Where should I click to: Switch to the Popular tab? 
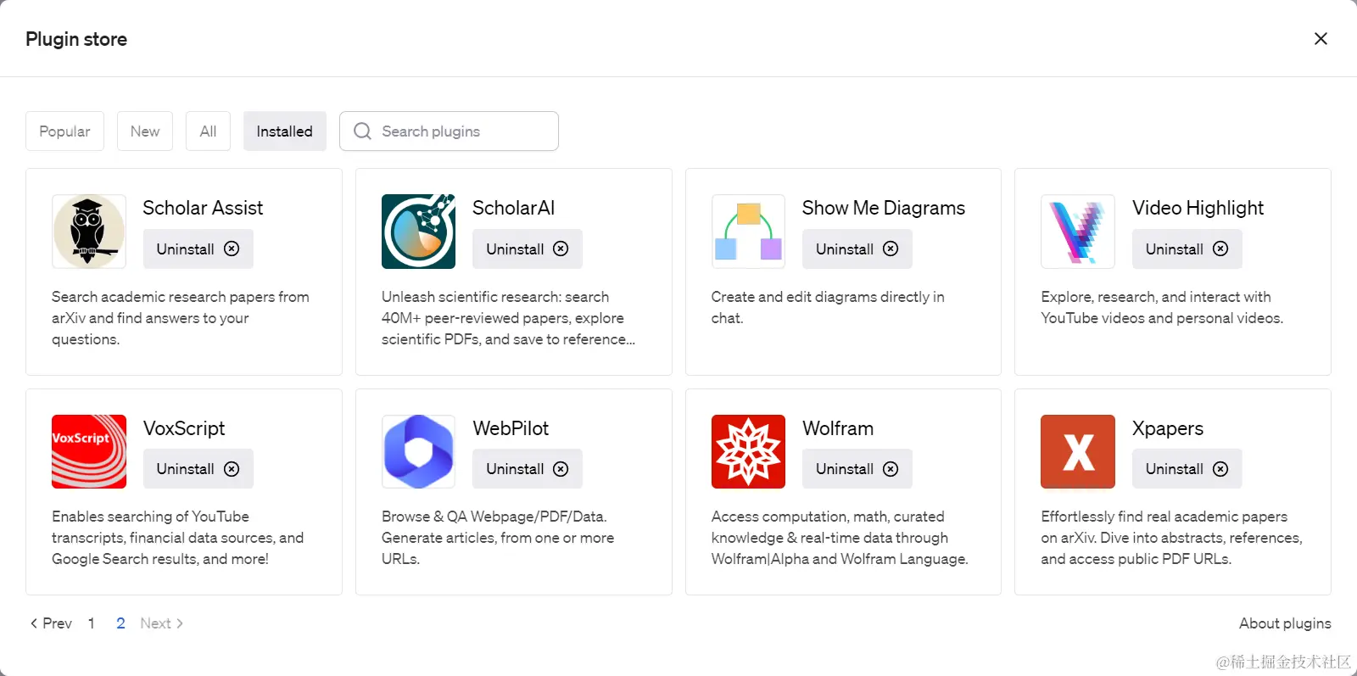[64, 131]
